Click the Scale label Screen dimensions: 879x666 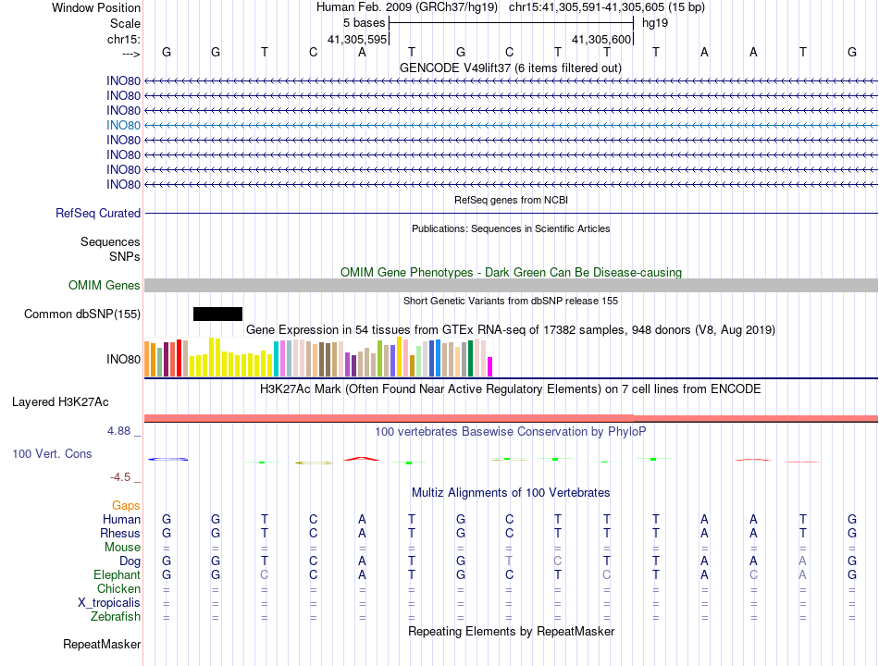pyautogui.click(x=125, y=23)
